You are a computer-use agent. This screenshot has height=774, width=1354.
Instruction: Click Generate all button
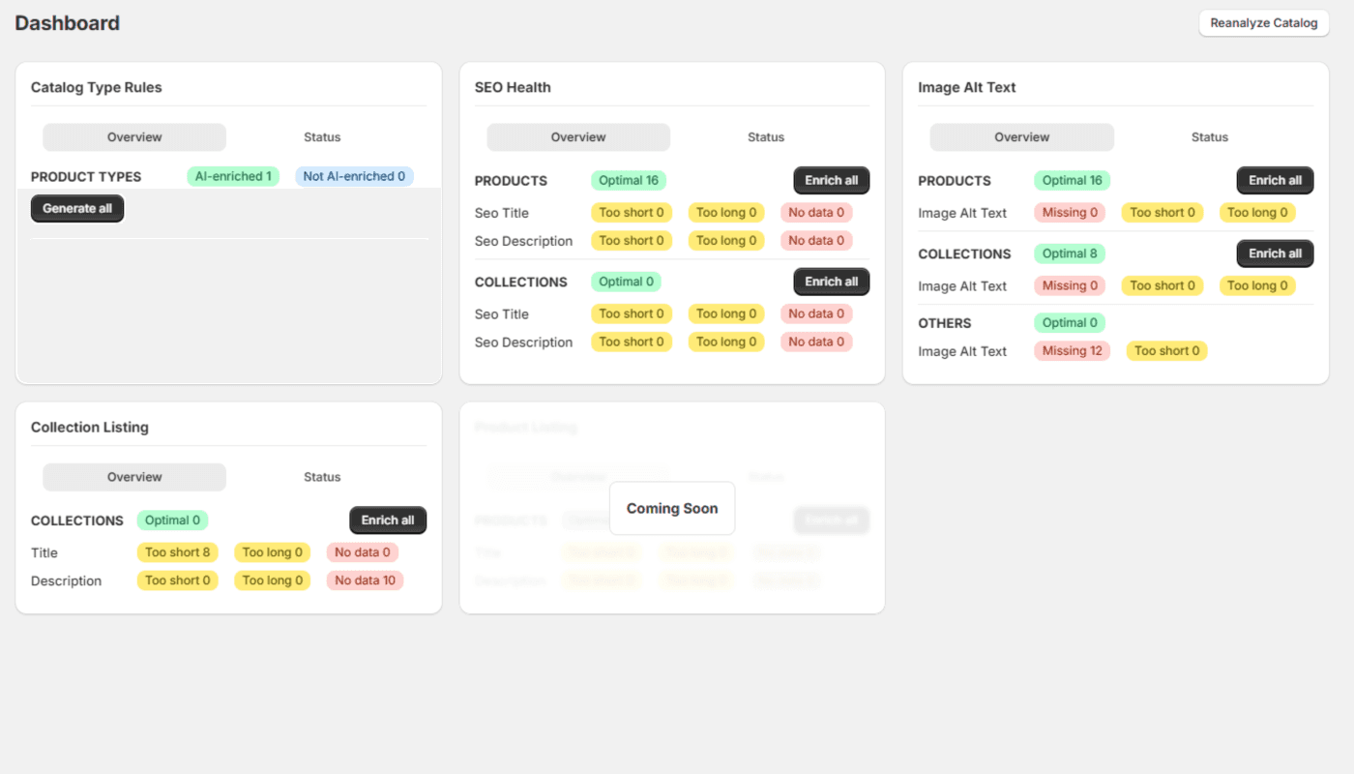77,209
